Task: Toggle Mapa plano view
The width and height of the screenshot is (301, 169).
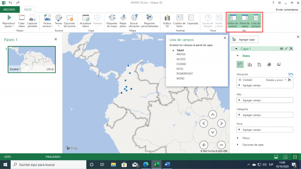Action: click(x=123, y=21)
